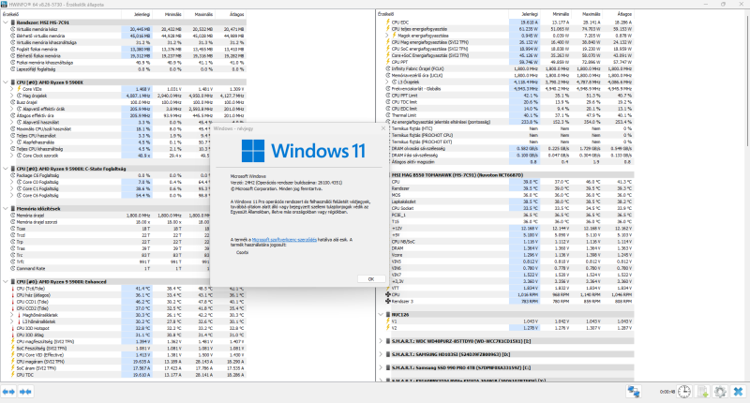
Task: Click the shrink-columns arrows button
Action: tap(25, 392)
